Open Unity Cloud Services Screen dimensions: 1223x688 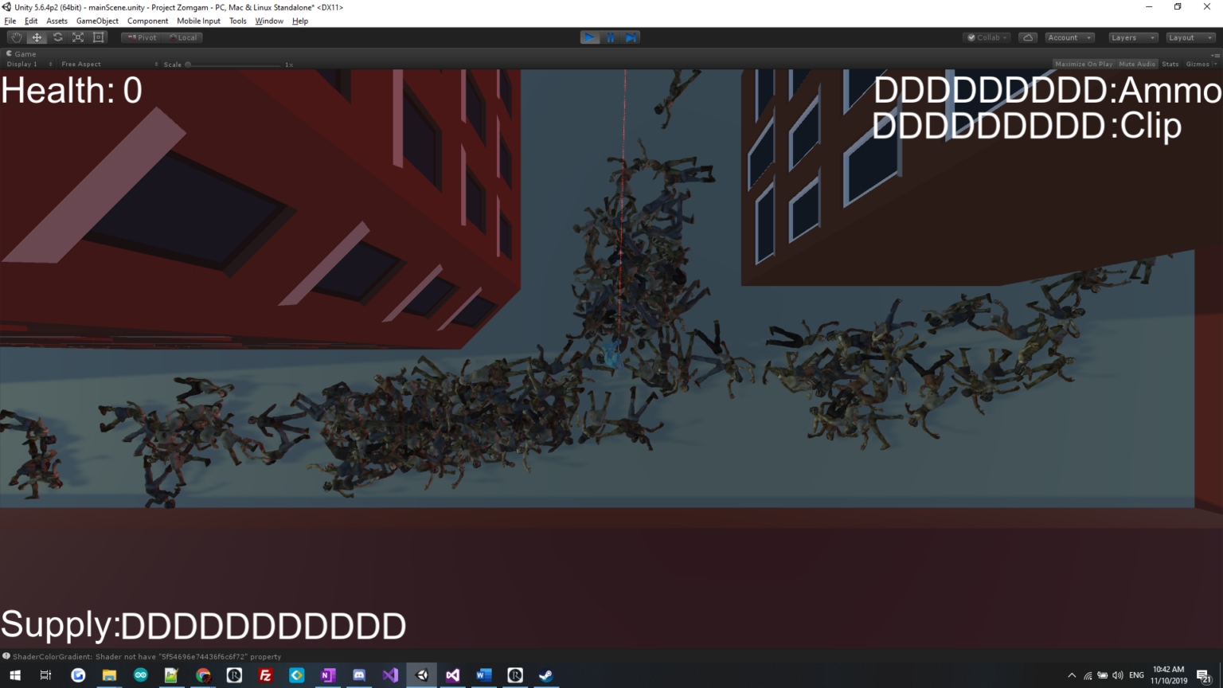(1027, 37)
